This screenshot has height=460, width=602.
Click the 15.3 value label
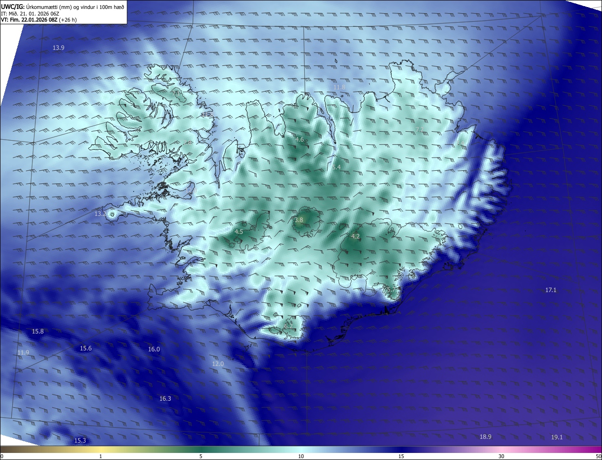point(80,440)
